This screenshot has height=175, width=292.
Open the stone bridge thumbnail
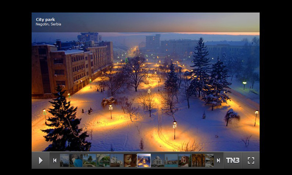pos(103,160)
